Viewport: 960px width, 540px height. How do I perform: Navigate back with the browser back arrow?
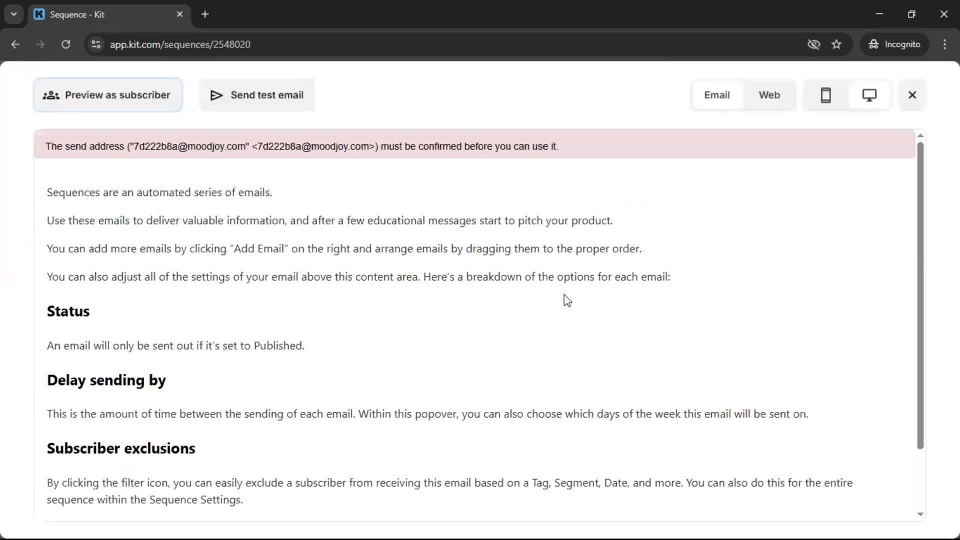(x=15, y=44)
